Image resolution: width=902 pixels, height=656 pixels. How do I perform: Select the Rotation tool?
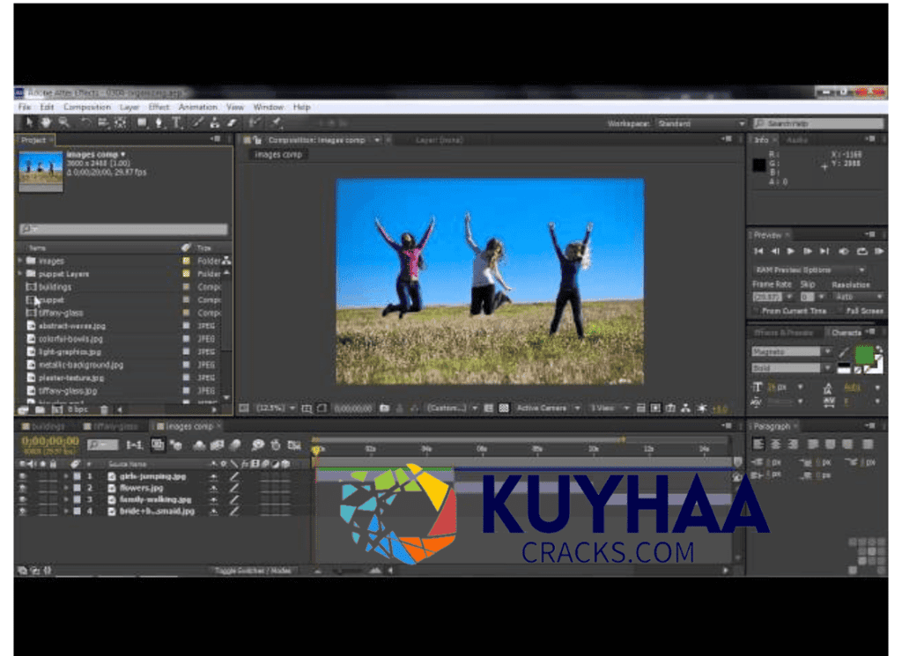(x=84, y=123)
